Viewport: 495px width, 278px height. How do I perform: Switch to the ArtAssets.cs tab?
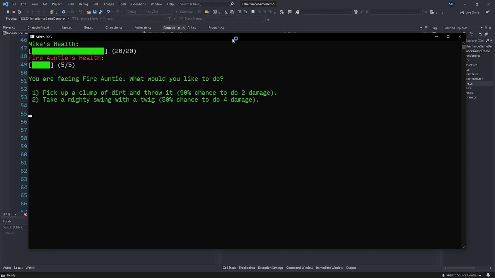tap(143, 28)
